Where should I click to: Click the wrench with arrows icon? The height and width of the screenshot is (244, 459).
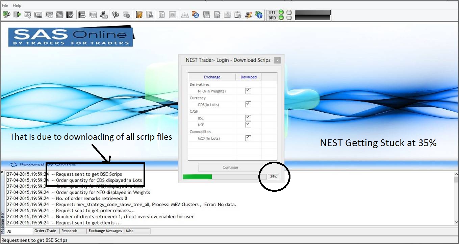click(116, 15)
